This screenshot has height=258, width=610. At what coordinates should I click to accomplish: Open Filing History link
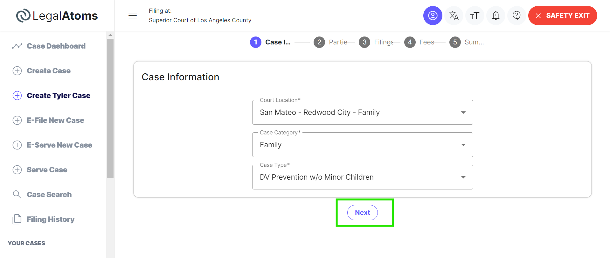point(51,219)
